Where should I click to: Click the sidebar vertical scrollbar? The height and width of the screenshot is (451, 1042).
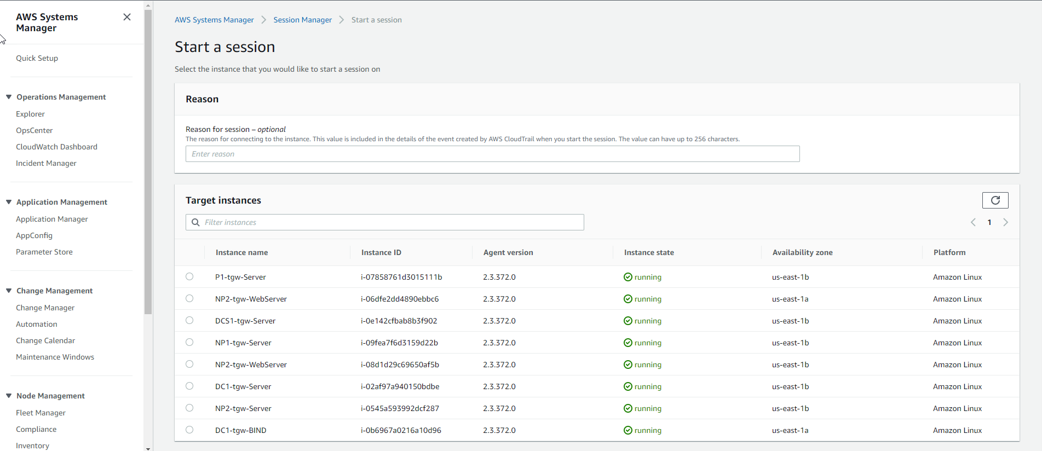click(148, 162)
